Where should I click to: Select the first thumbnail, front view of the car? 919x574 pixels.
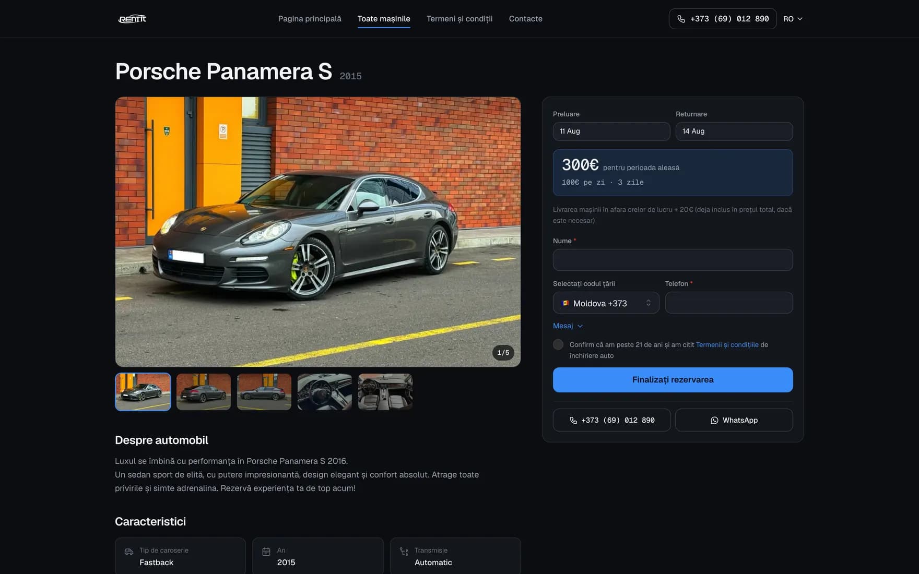click(x=143, y=392)
